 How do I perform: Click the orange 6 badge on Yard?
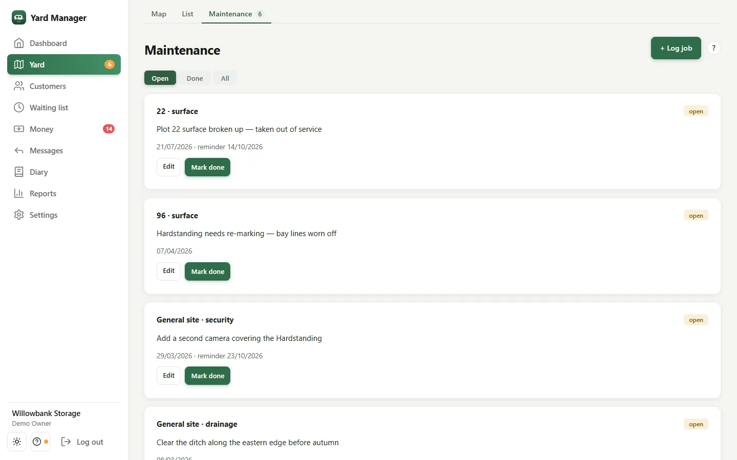110,64
